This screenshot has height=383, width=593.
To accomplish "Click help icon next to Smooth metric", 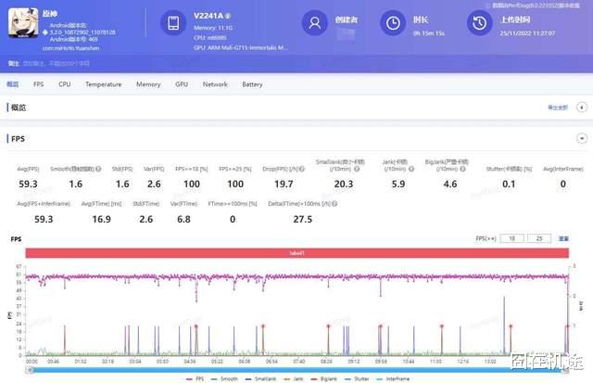I will tap(98, 169).
